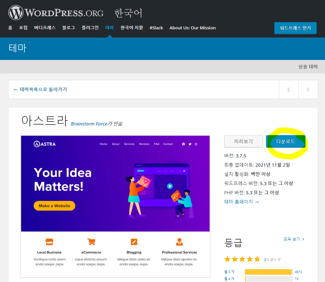Click the Twitter icon in the preview

190,144
